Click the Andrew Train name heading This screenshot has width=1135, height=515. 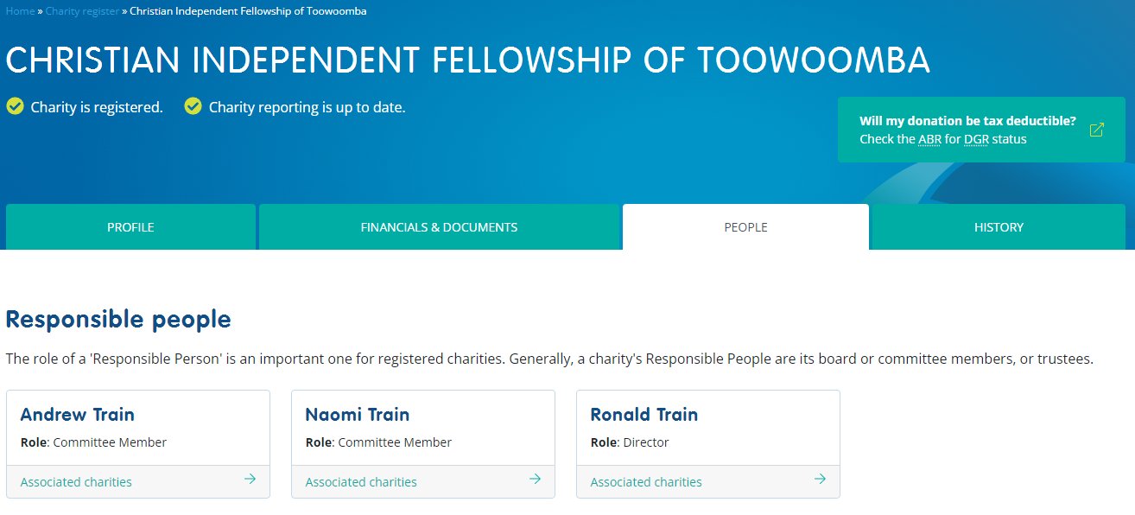[77, 415]
